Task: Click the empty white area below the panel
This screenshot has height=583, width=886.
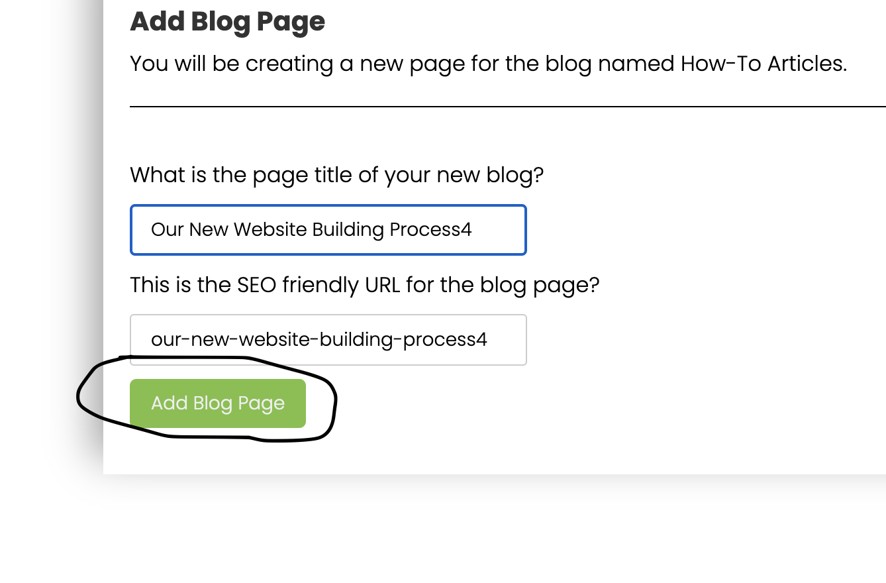Action: 464,530
